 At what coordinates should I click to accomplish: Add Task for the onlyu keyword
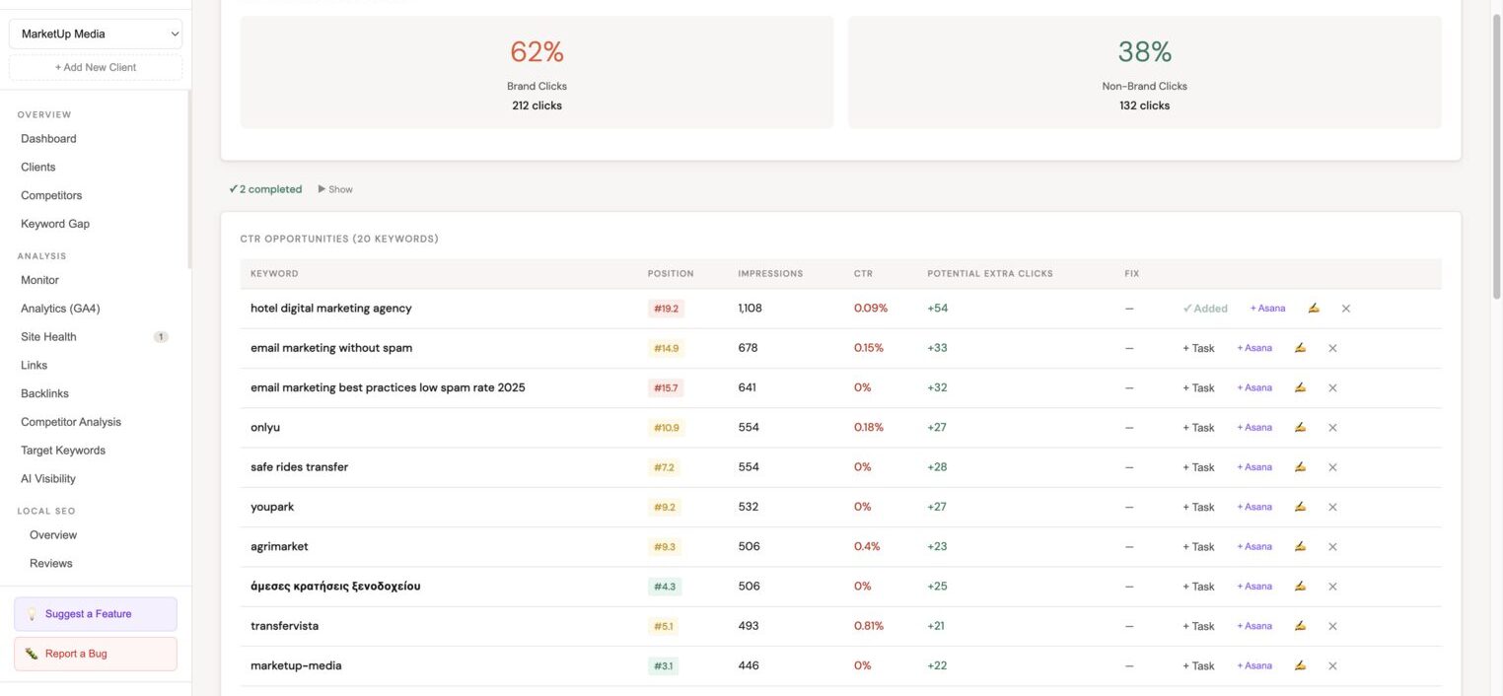pos(1198,428)
